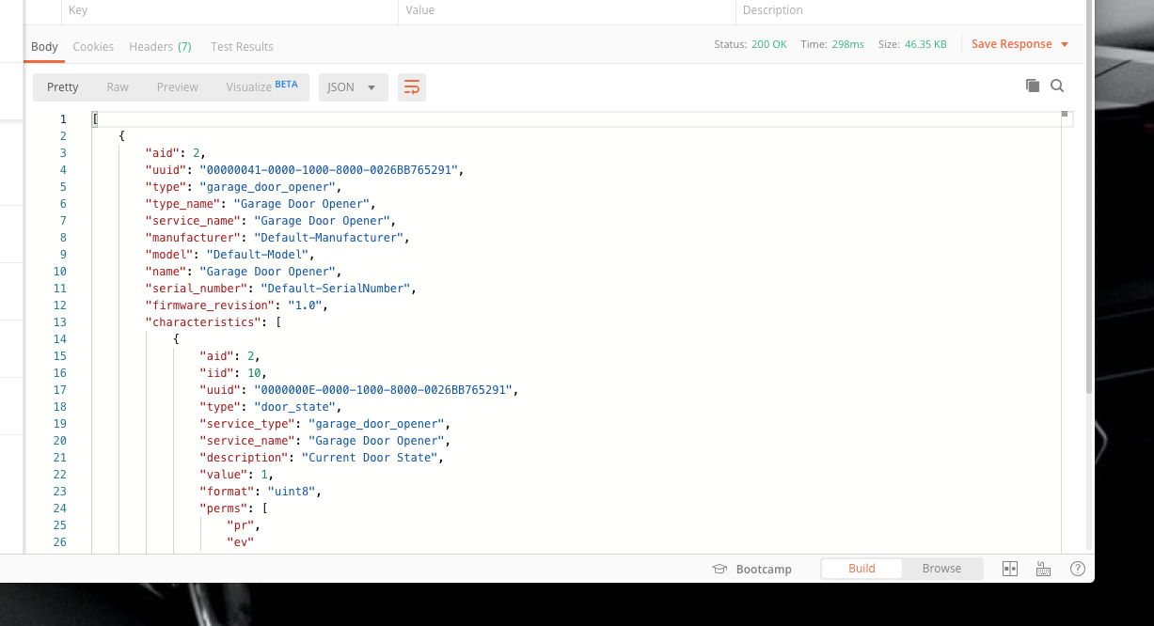Open the Save Response dropdown arrow
Screen dimensions: 1154x626
coord(1066,43)
